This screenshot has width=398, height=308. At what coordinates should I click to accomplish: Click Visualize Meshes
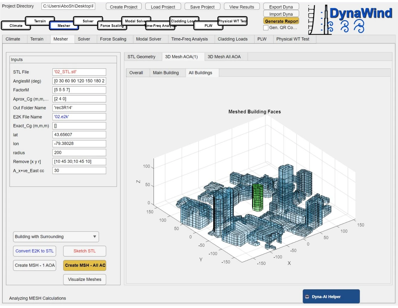(84, 279)
